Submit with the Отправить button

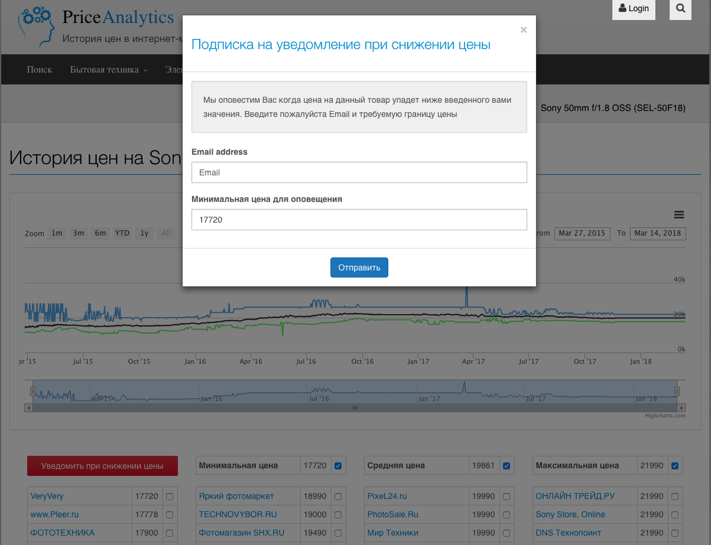[x=359, y=267]
